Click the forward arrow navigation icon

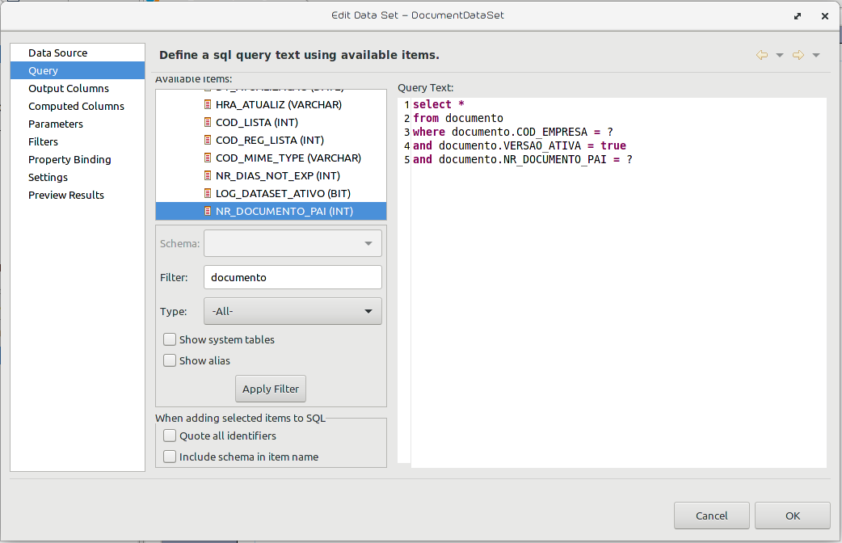[x=798, y=55]
